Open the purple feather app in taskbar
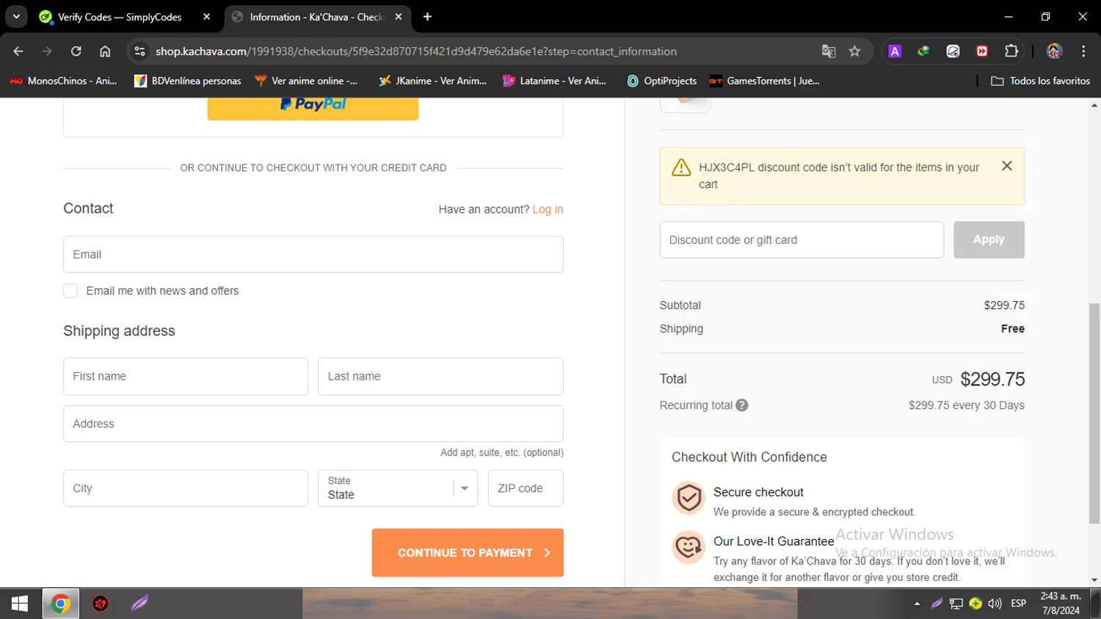This screenshot has width=1101, height=619. tap(139, 604)
